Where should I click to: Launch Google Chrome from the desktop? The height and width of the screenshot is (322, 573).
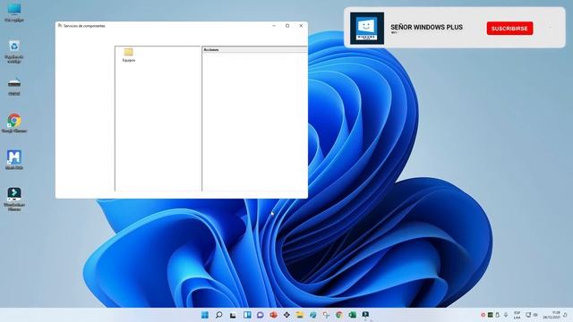pyautogui.click(x=14, y=123)
